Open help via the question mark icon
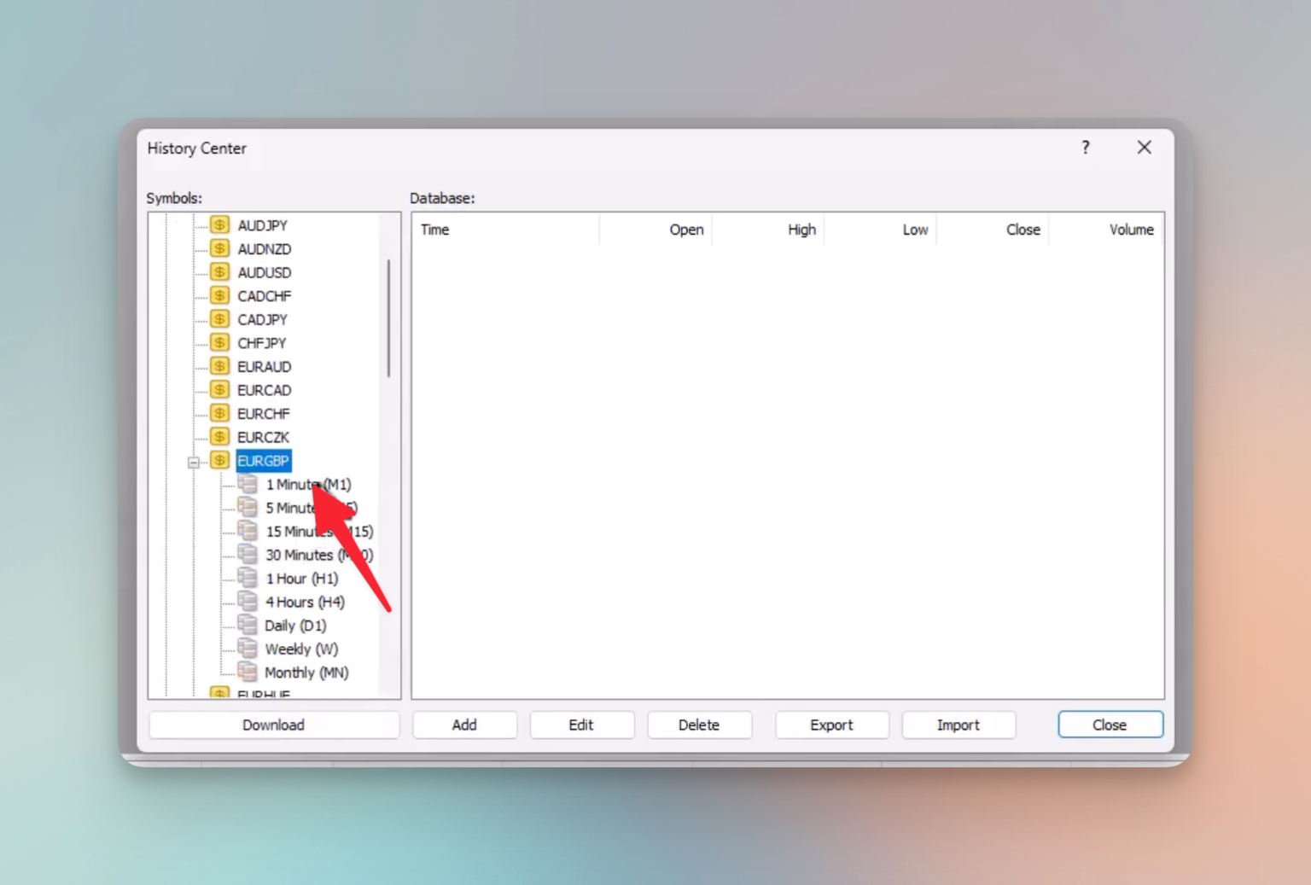Screen dimensions: 1311x885 click(x=1085, y=148)
